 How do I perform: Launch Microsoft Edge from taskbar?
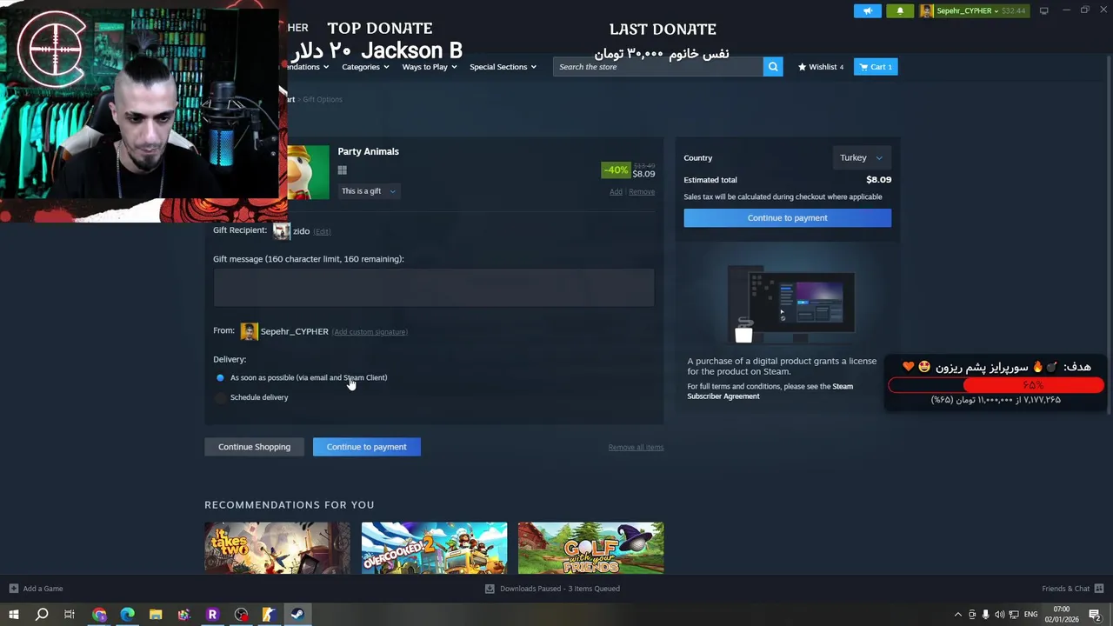pyautogui.click(x=128, y=615)
